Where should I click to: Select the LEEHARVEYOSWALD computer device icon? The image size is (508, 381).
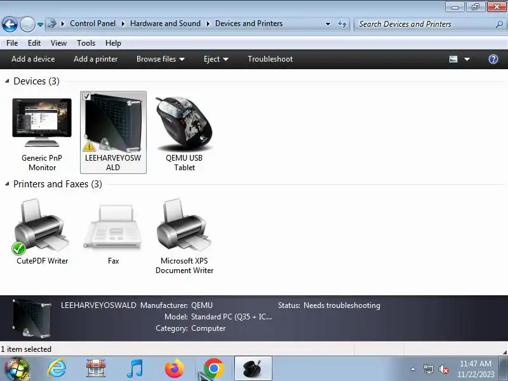tap(113, 123)
